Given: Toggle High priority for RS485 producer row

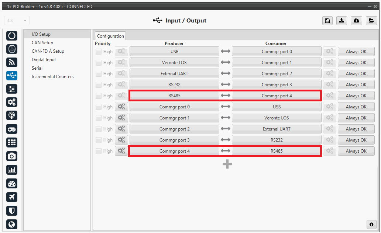Looking at the screenshot, I should point(99,96).
